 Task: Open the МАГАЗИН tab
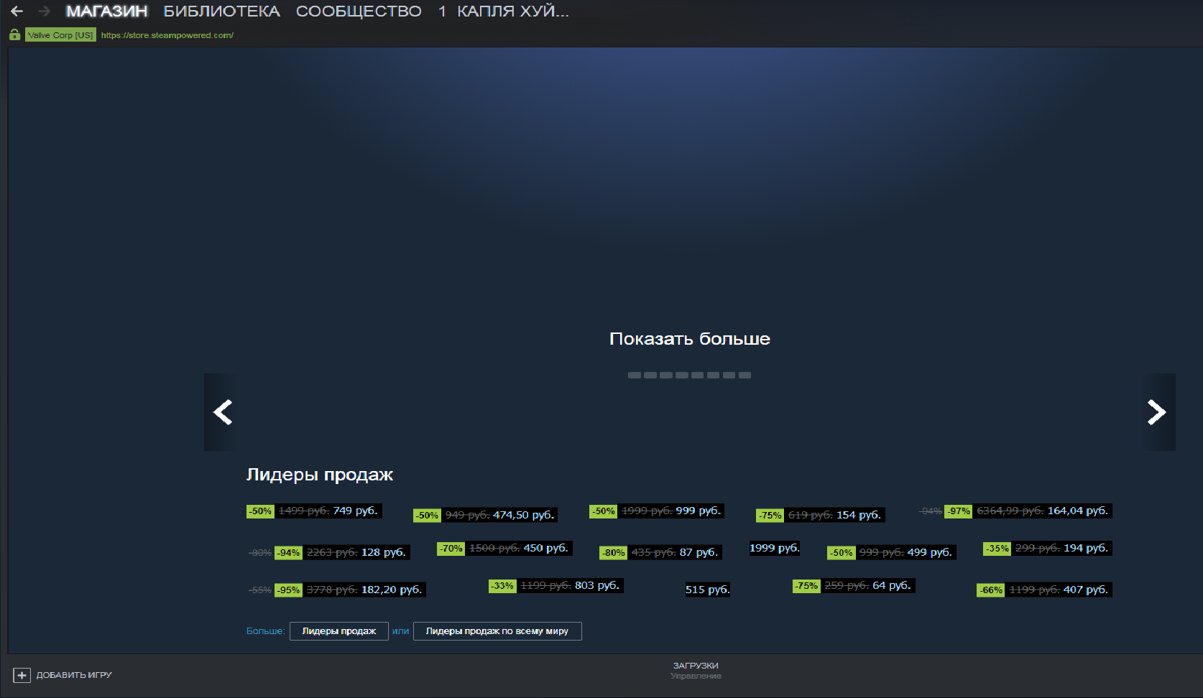click(107, 11)
